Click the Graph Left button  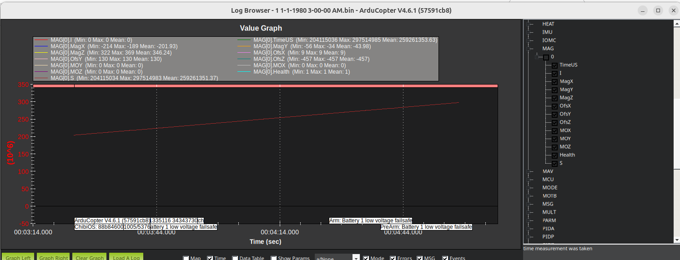[x=18, y=257]
